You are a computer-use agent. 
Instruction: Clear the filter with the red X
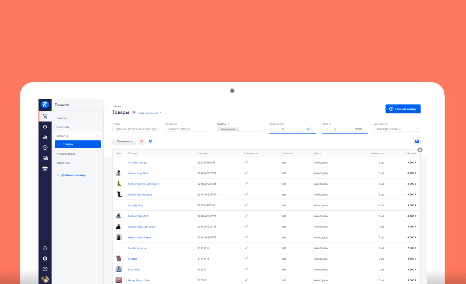pyautogui.click(x=141, y=141)
